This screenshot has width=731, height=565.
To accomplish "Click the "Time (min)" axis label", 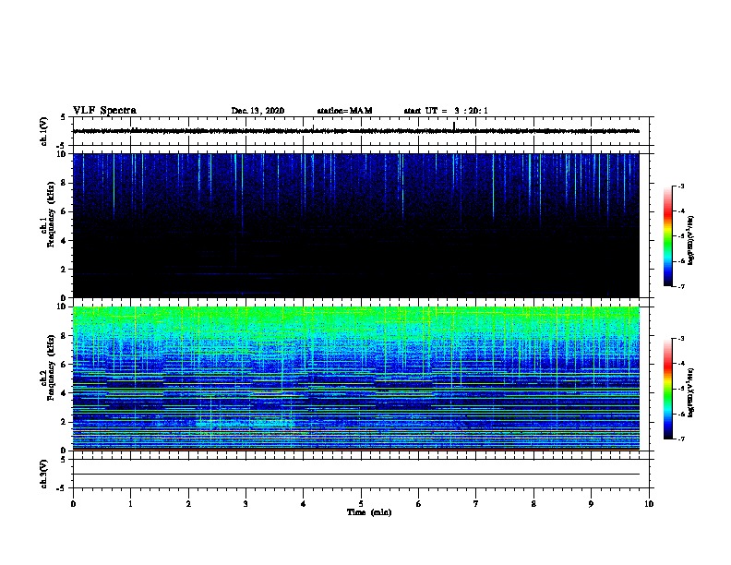I will pos(369,512).
